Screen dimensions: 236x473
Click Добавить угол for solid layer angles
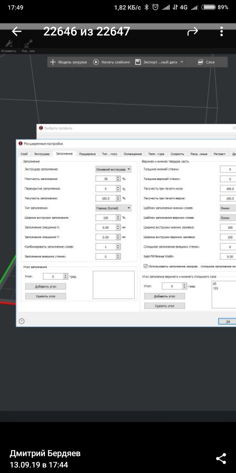click(164, 296)
